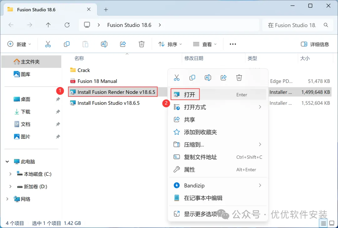This screenshot has height=228, width=338.
Task: Open the 新建 dropdown
Action: coord(19,44)
